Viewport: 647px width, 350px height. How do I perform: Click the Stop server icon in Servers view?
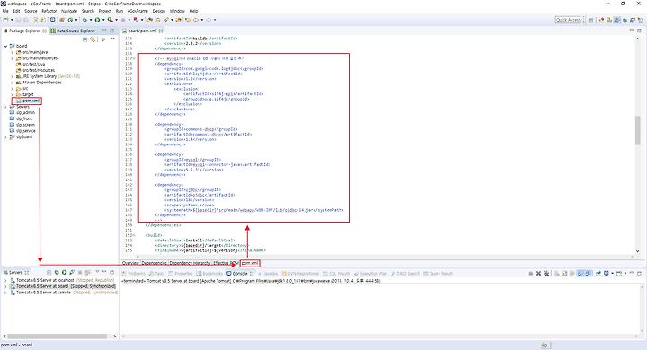[x=80, y=273]
